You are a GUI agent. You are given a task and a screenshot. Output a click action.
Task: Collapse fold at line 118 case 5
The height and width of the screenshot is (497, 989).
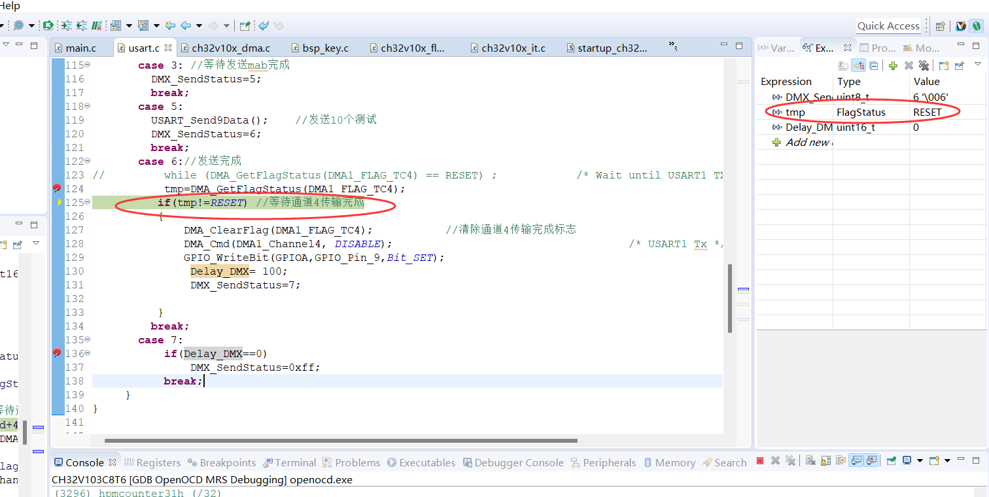pos(88,106)
